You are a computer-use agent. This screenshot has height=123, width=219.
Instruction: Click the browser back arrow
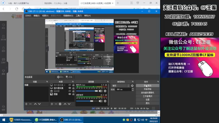point(4,9)
